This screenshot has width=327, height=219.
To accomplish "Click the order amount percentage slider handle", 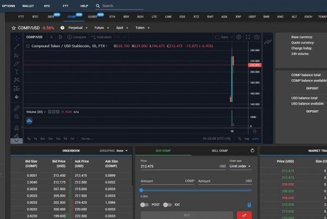I will 141,190.
